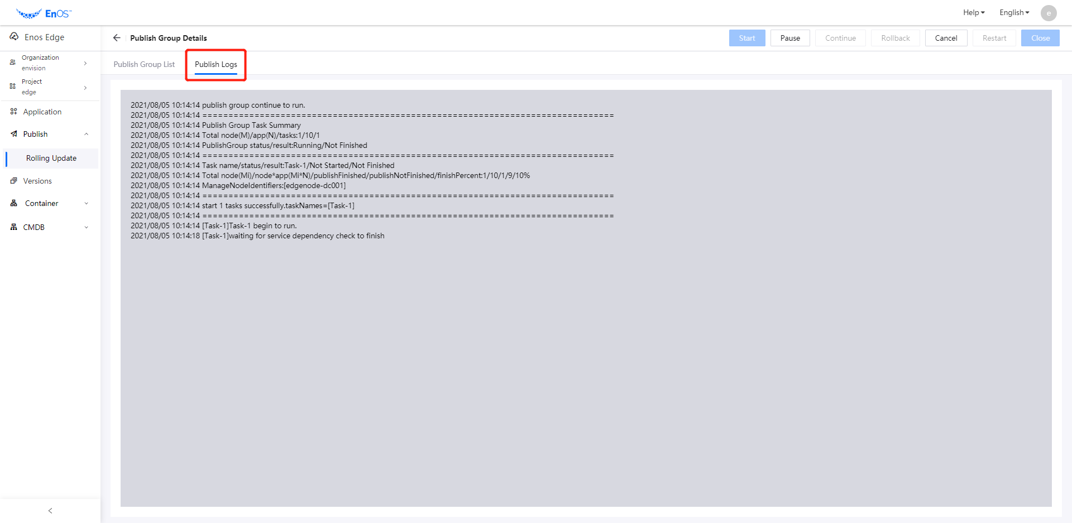Screen dimensions: 1072x523
Task: Click log line 'ManageNodeIdentifiers:[edgenode-dc001]'
Action: click(x=238, y=185)
